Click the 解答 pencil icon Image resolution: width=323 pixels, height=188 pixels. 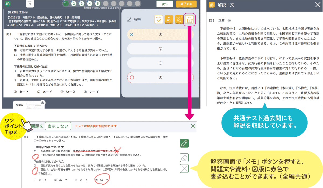click(129, 20)
